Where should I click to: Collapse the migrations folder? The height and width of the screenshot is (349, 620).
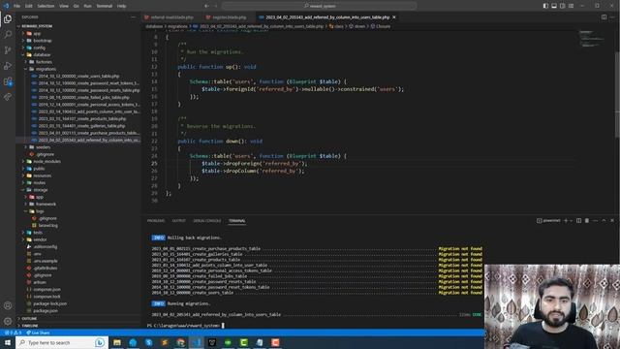(46, 69)
